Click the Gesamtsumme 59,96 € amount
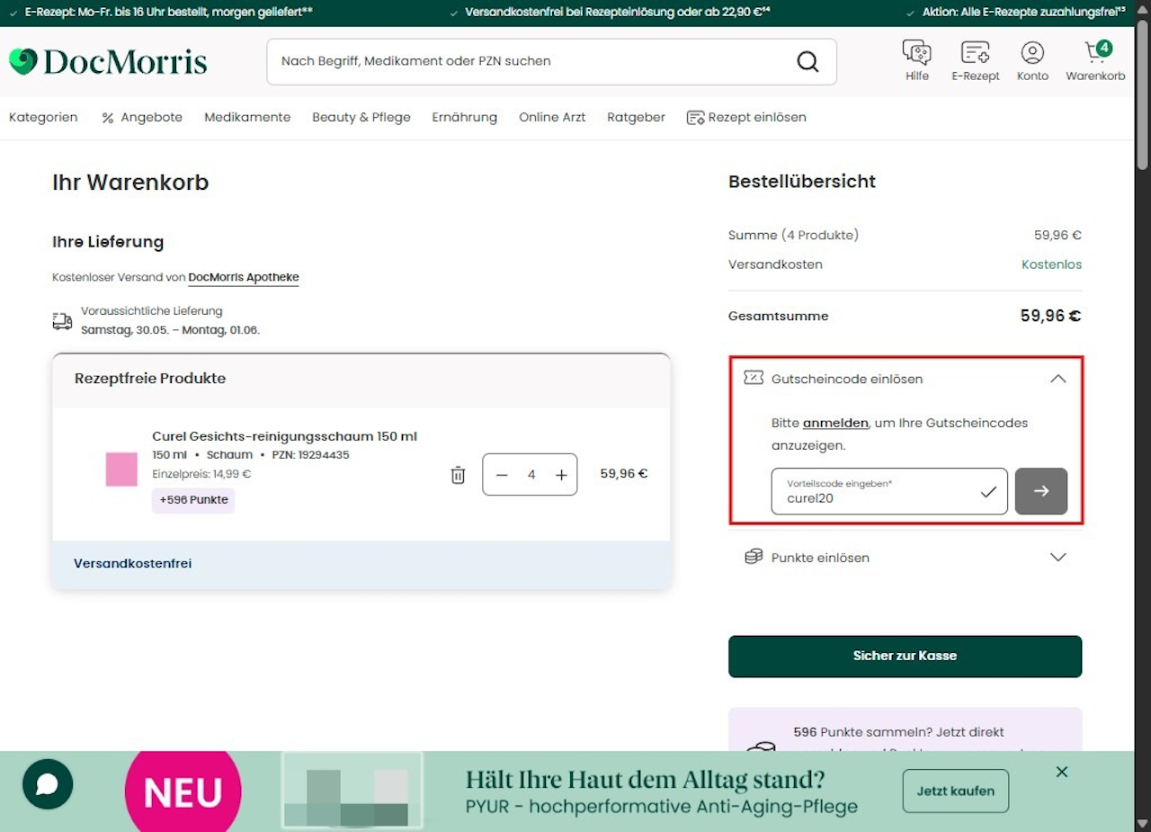Viewport: 1151px width, 832px height. coord(1050,316)
